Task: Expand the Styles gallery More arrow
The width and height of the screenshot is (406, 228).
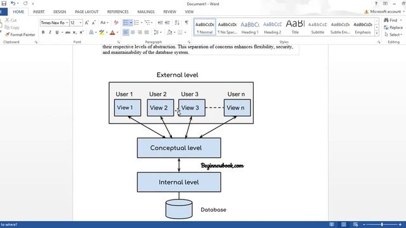Action: coord(377,34)
